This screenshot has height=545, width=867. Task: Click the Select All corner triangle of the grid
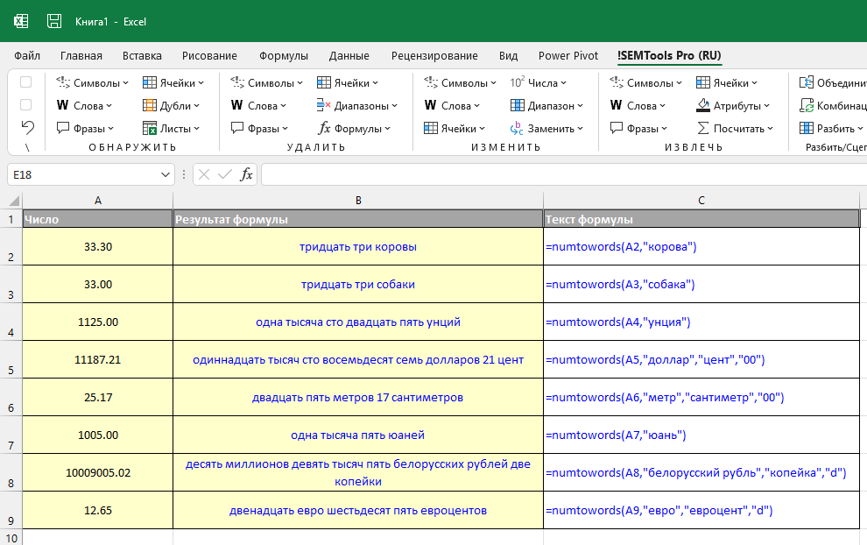coord(14,201)
